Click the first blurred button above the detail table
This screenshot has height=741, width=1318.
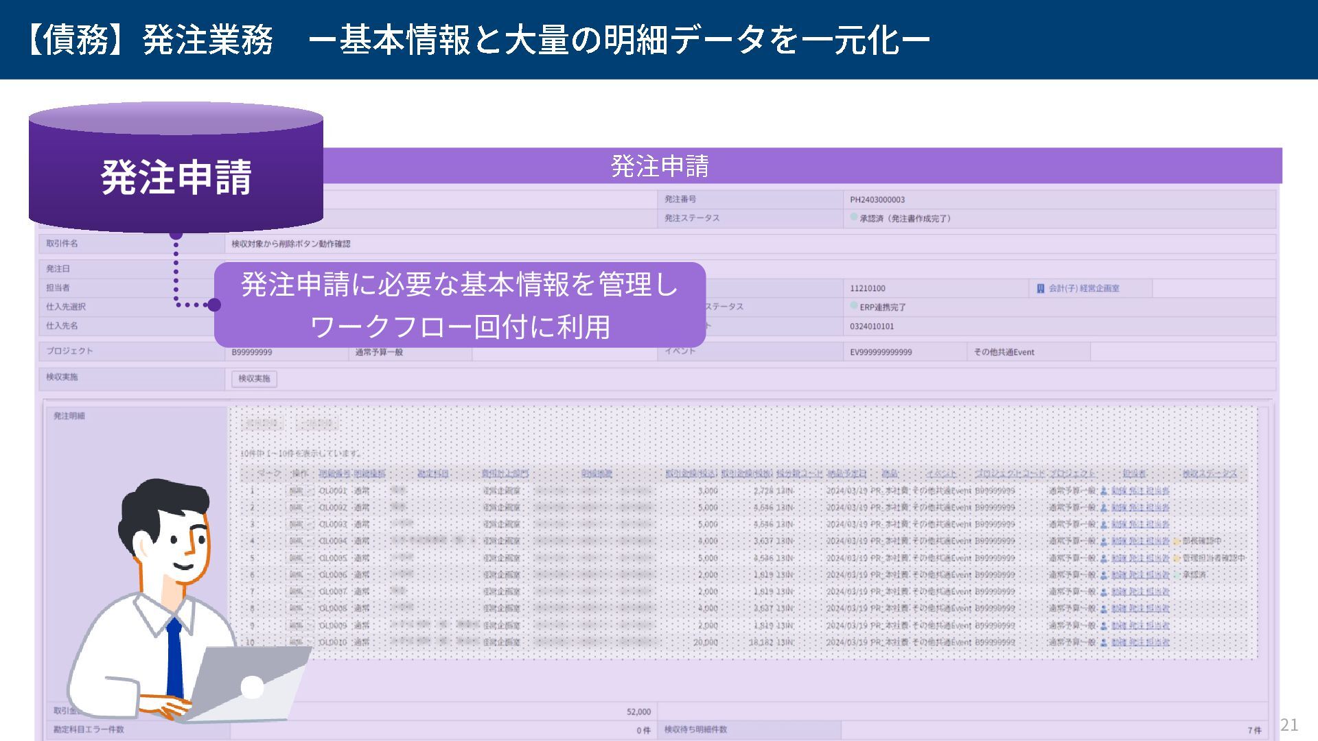click(x=262, y=425)
